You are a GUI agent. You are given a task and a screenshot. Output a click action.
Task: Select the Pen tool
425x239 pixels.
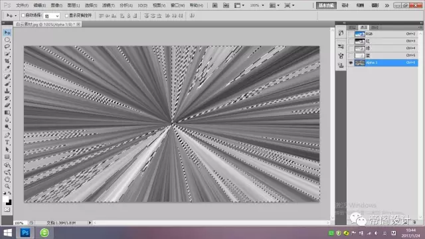(x=7, y=135)
